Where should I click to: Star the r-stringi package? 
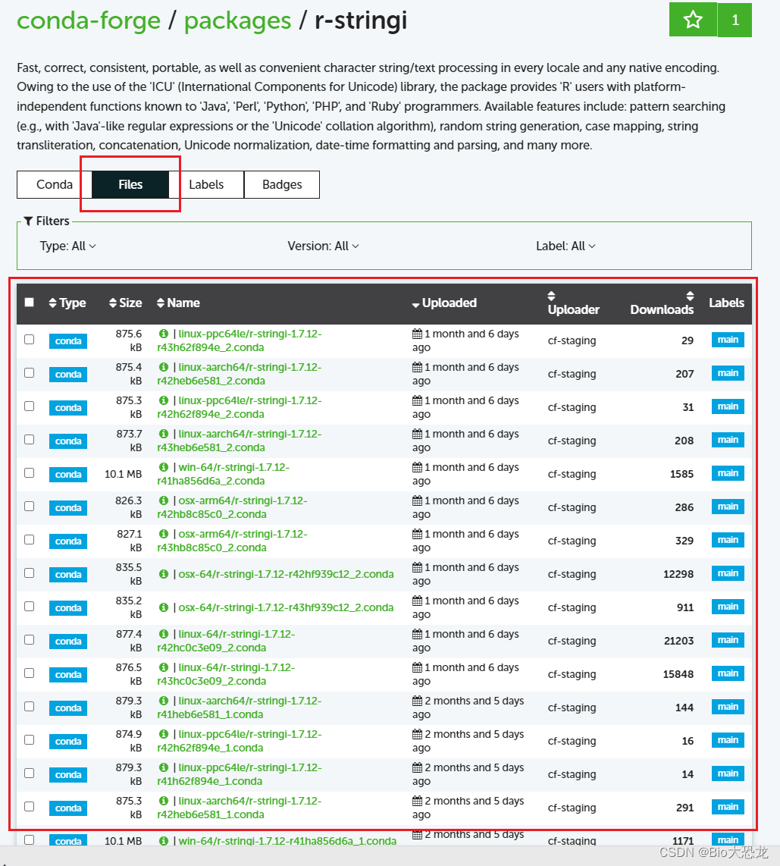tap(693, 20)
